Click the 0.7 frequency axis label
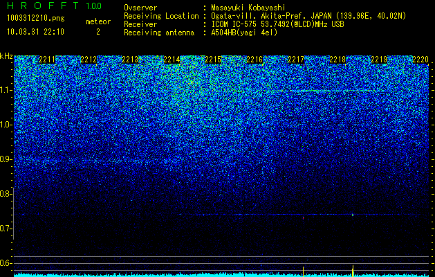The image size is (435, 277). (x=5, y=229)
